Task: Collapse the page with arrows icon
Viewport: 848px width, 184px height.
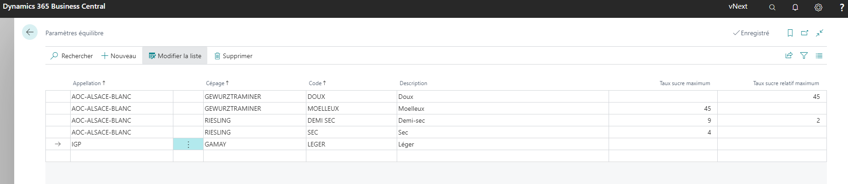Action: pyautogui.click(x=820, y=33)
